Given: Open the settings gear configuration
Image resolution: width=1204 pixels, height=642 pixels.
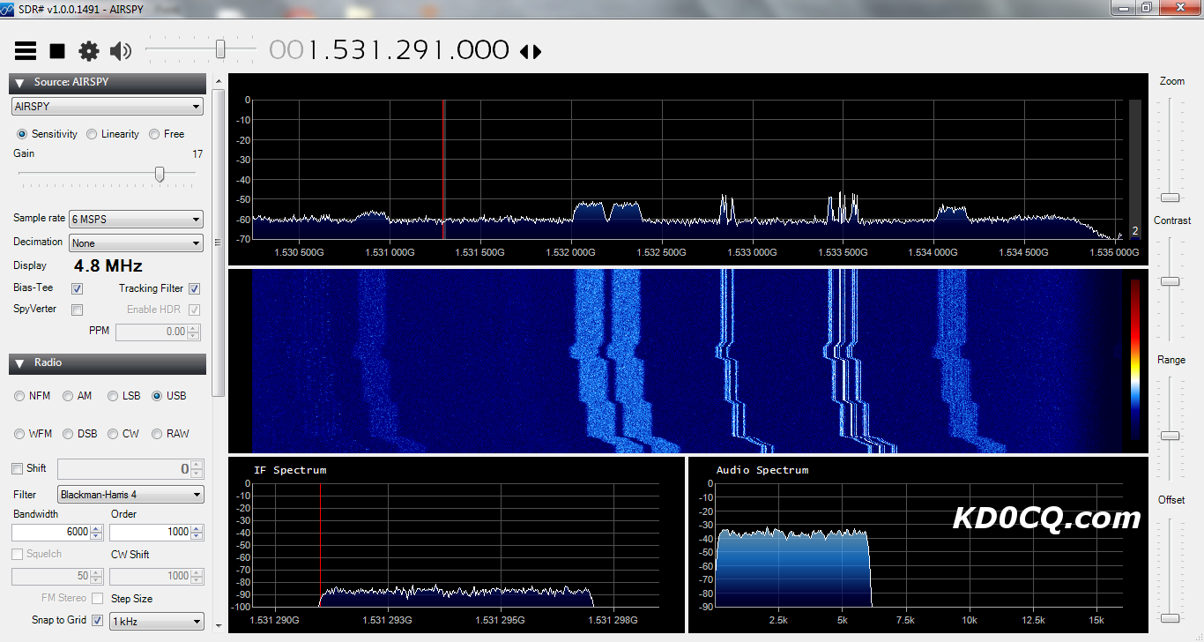Looking at the screenshot, I should 89,51.
